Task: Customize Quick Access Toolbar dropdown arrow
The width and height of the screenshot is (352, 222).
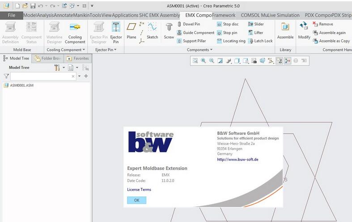Action: click(92, 6)
